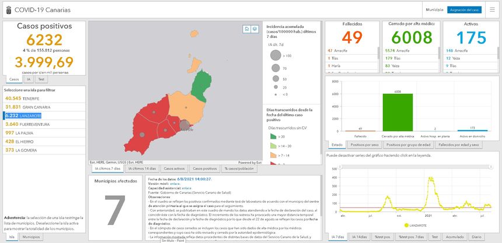Open the %test pos. 7días chart tab
Screen dimensions: 502x243
coord(412,237)
